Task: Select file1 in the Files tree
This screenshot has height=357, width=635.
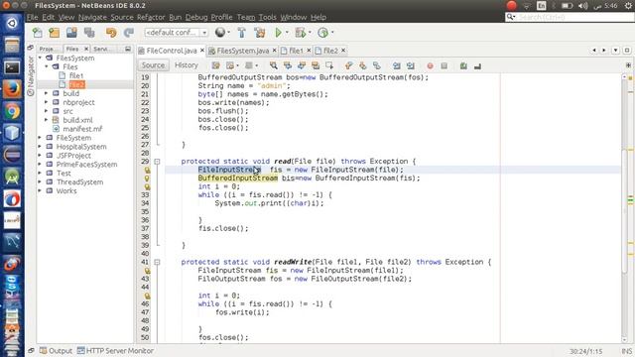Action: pos(76,75)
